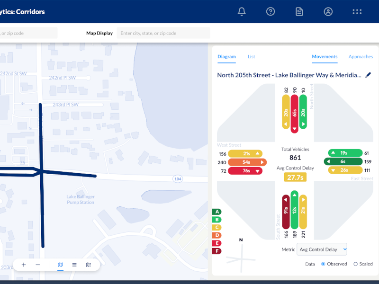
Task: Select the 65s red north approach bar
Action: click(x=294, y=114)
